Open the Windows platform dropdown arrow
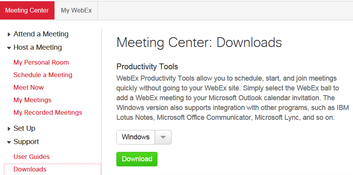This screenshot has width=353, height=175. click(x=163, y=137)
